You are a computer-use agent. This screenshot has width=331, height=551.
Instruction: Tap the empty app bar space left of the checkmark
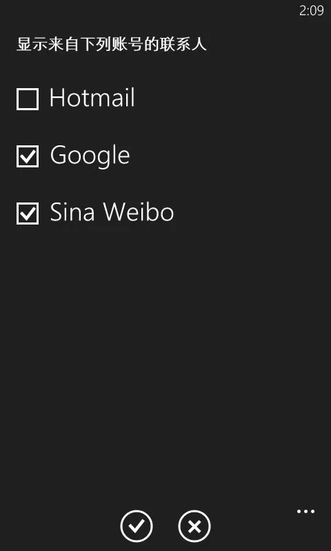pyautogui.click(x=60, y=526)
